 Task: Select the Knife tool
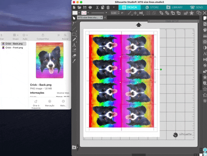(x=74, y=61)
